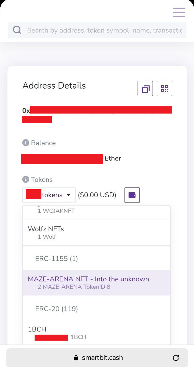194x367 pixels.
Task: Show the address QR code
Action: click(x=165, y=88)
